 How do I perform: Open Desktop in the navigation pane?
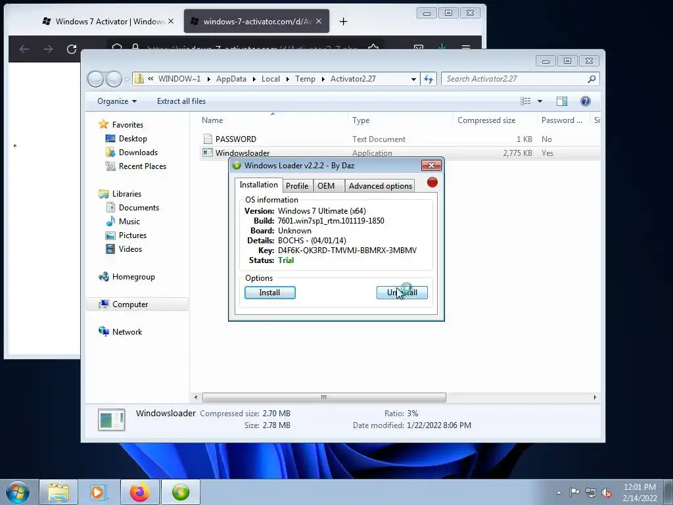coord(133,138)
